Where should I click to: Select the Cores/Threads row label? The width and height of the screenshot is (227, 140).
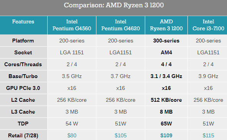pyautogui.click(x=23, y=64)
